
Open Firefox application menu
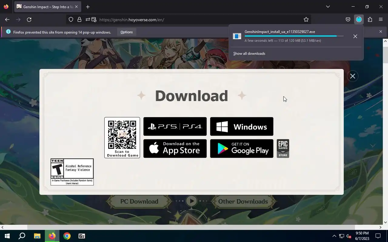tap(381, 20)
